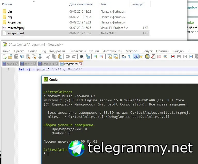Screen dimensions: 198x164
Task: Select the Program.ml file row
Action: (x=75, y=33)
